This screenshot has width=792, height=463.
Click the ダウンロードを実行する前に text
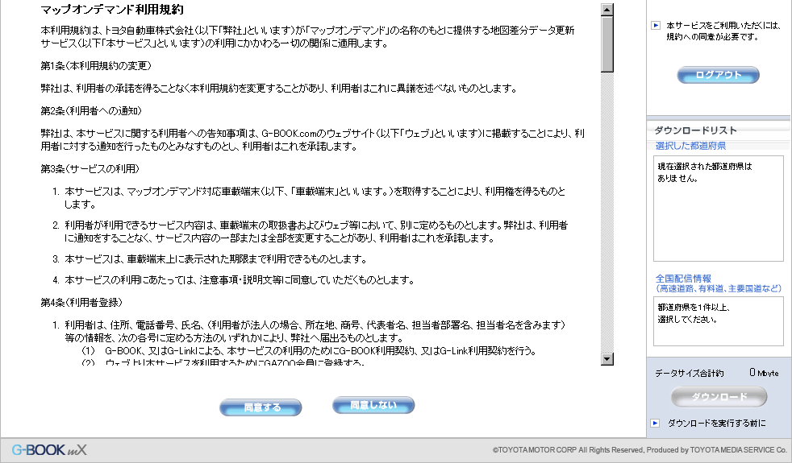(717, 424)
